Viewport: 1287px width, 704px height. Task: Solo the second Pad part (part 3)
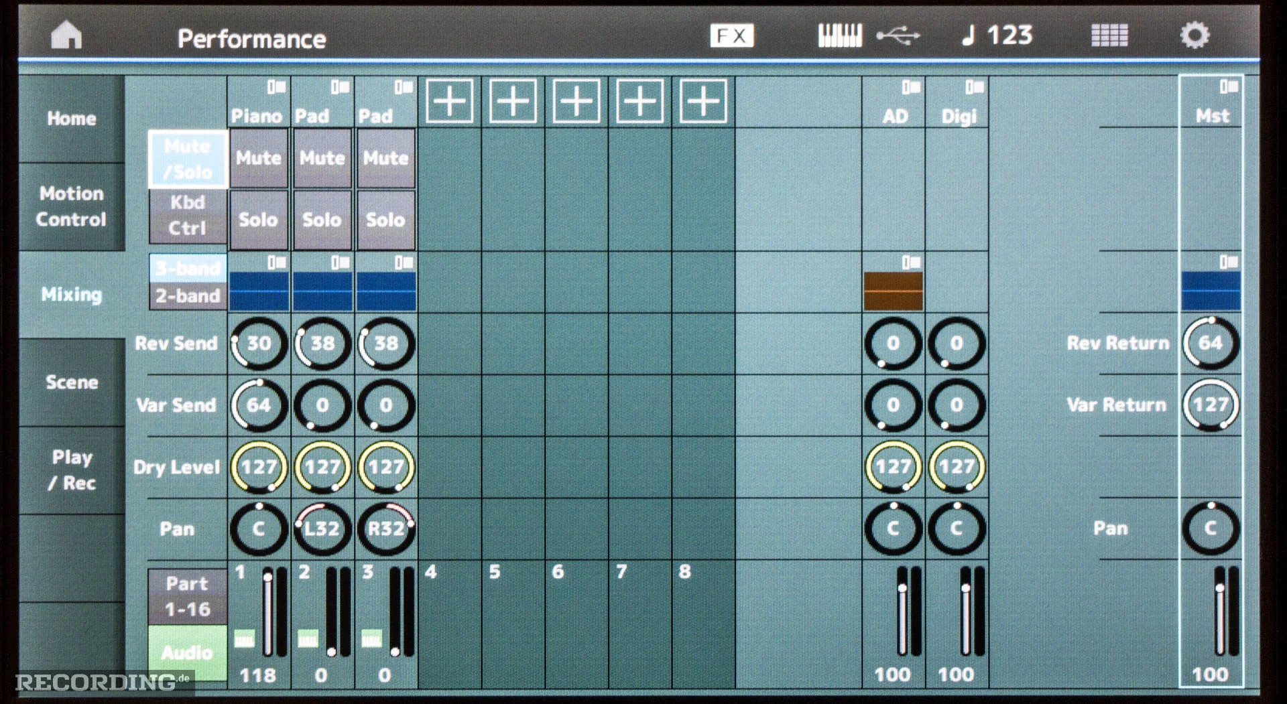(386, 220)
